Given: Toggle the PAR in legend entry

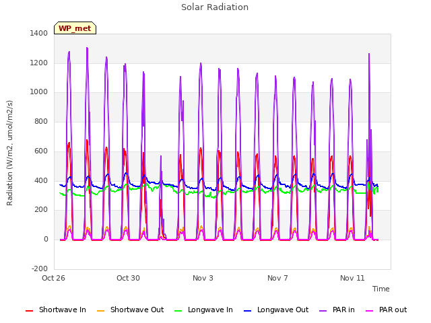Looking at the screenshot, I should tap(337, 310).
